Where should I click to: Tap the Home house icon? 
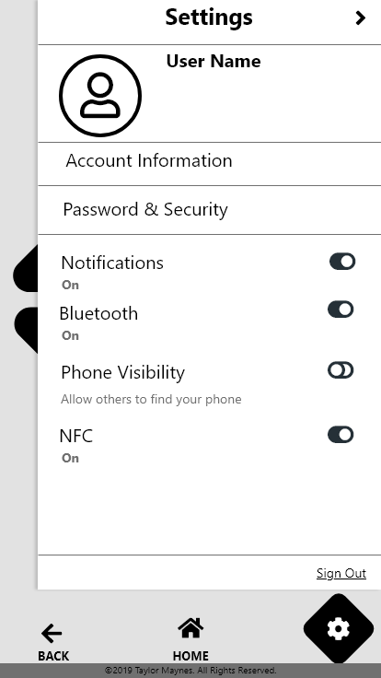(x=190, y=628)
